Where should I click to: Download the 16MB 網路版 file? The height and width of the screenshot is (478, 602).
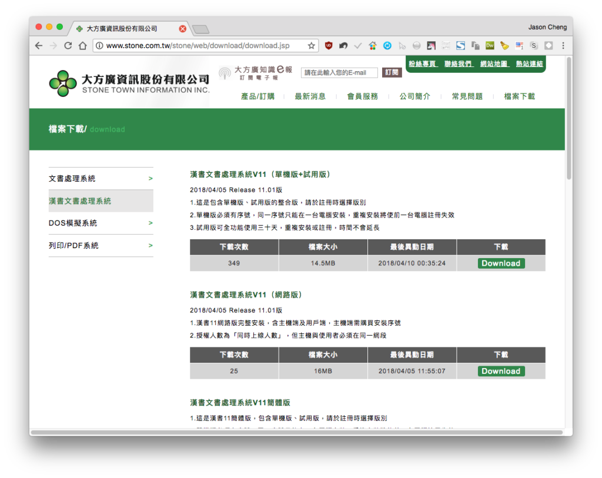[501, 371]
